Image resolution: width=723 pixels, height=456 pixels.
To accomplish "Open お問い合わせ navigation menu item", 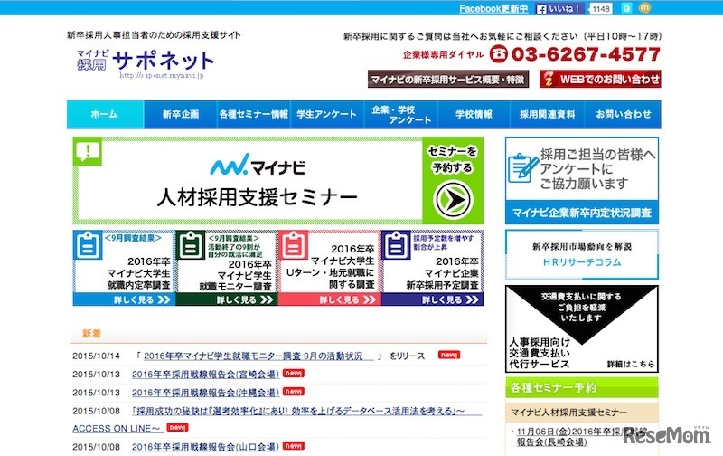I will (623, 115).
